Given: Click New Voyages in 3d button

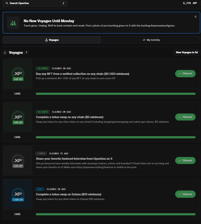Looking at the screenshot, I should tap(187, 52).
